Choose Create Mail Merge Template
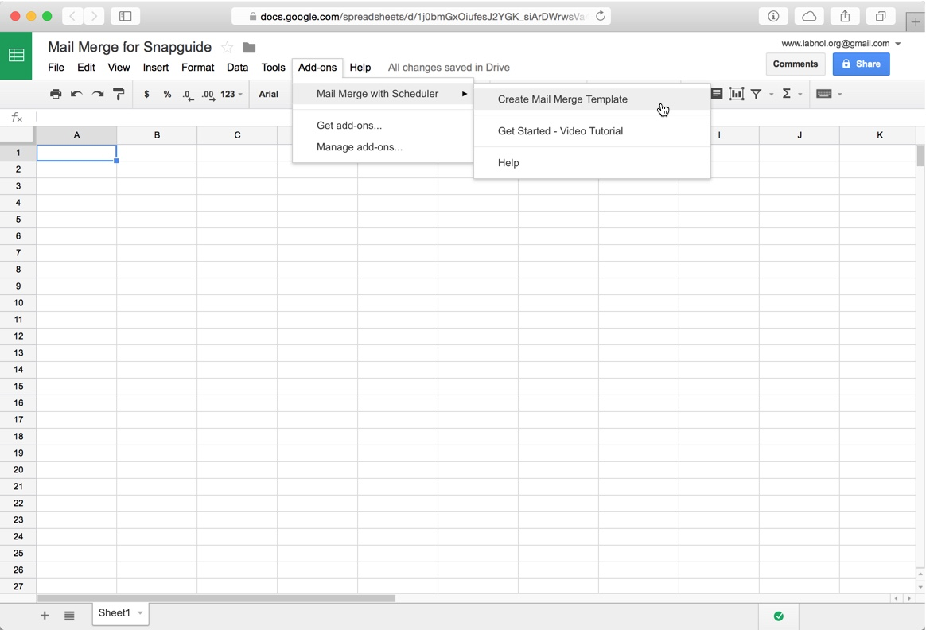Screen dimensions: 926x630 (x=593, y=99)
